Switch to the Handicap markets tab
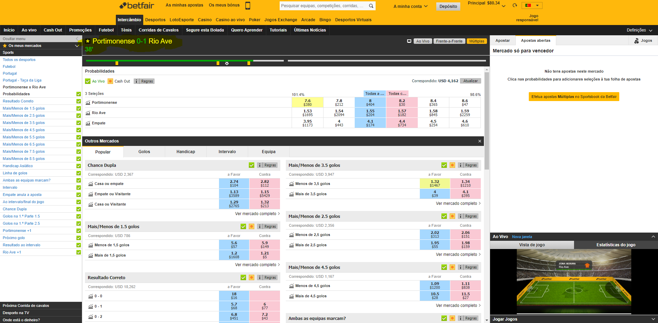The height and width of the screenshot is (323, 658). tap(186, 152)
